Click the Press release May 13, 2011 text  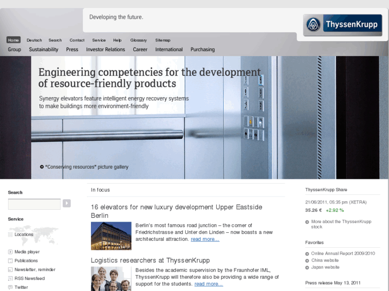click(333, 283)
